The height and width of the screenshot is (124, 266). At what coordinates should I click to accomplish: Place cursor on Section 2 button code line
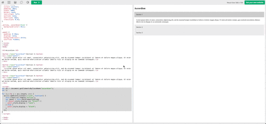tap(23, 65)
